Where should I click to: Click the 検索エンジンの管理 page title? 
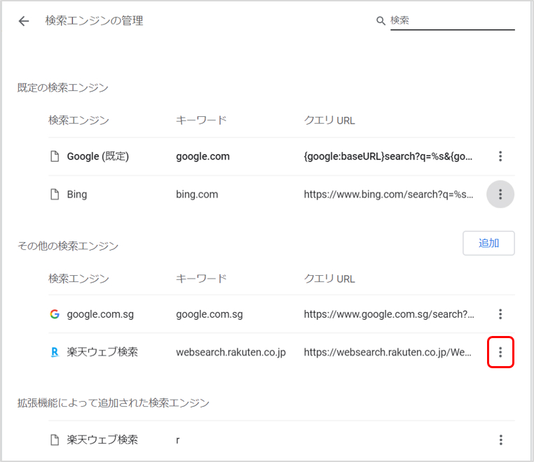pyautogui.click(x=94, y=21)
